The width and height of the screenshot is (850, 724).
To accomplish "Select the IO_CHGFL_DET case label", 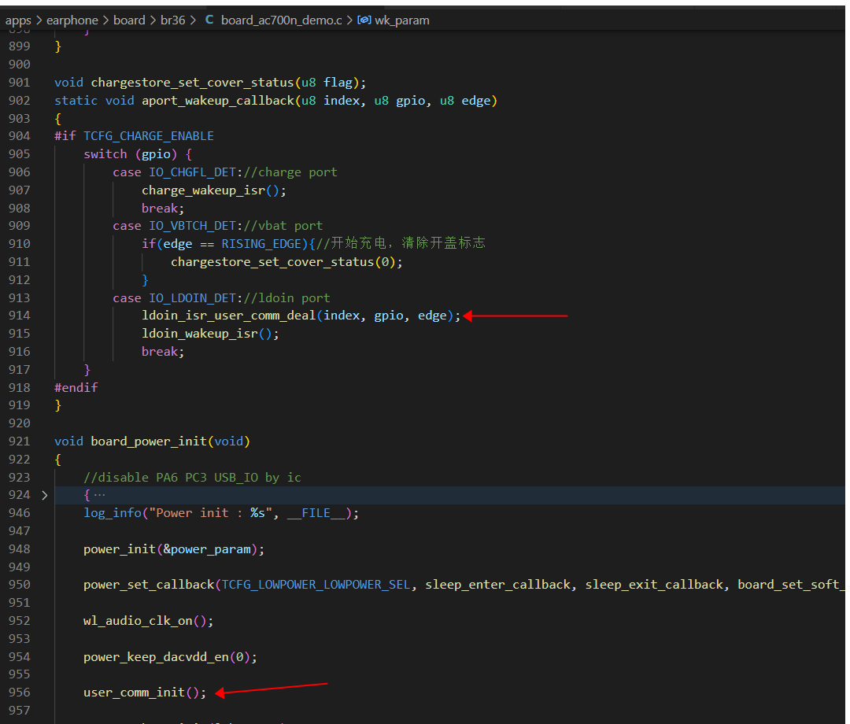I will [193, 172].
